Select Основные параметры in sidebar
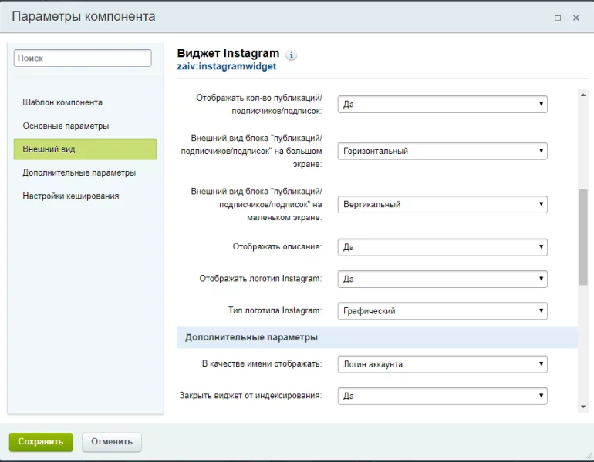 (66, 126)
